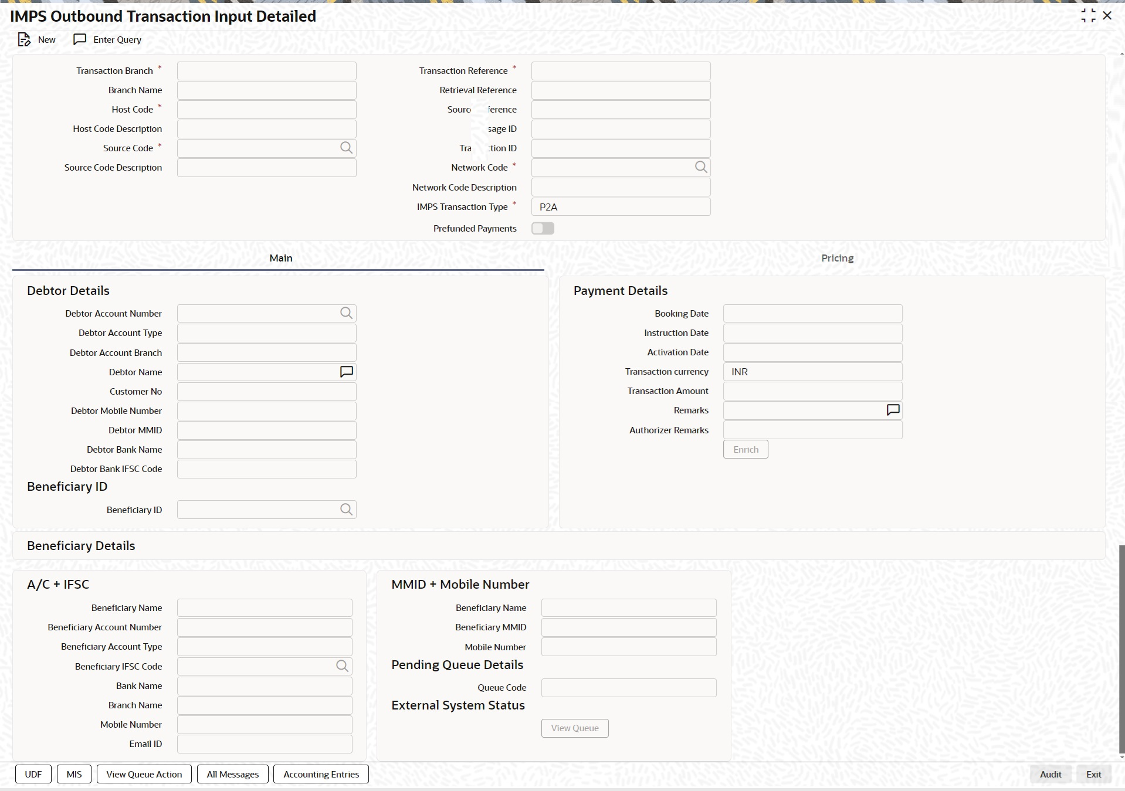The image size is (1125, 791).
Task: Select the Bank Name field
Action: [265, 685]
